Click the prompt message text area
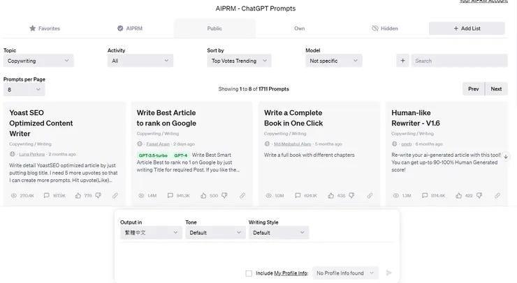Viewport: 517px width, 283px height. click(x=257, y=255)
